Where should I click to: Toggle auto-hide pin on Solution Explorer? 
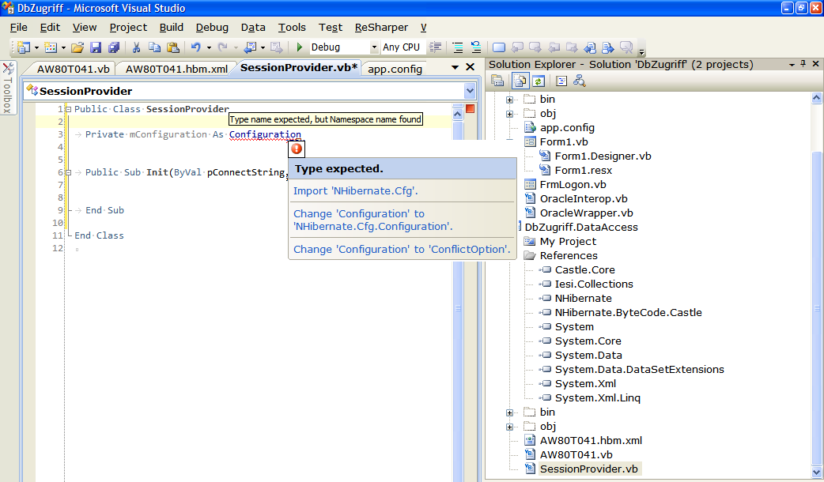[803, 64]
